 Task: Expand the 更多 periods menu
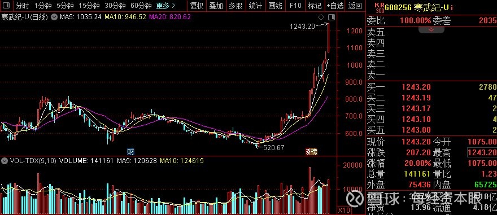click(x=166, y=6)
